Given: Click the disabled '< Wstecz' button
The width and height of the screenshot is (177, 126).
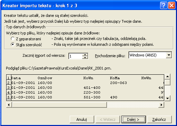Looking at the screenshot, I should click(x=108, y=119).
